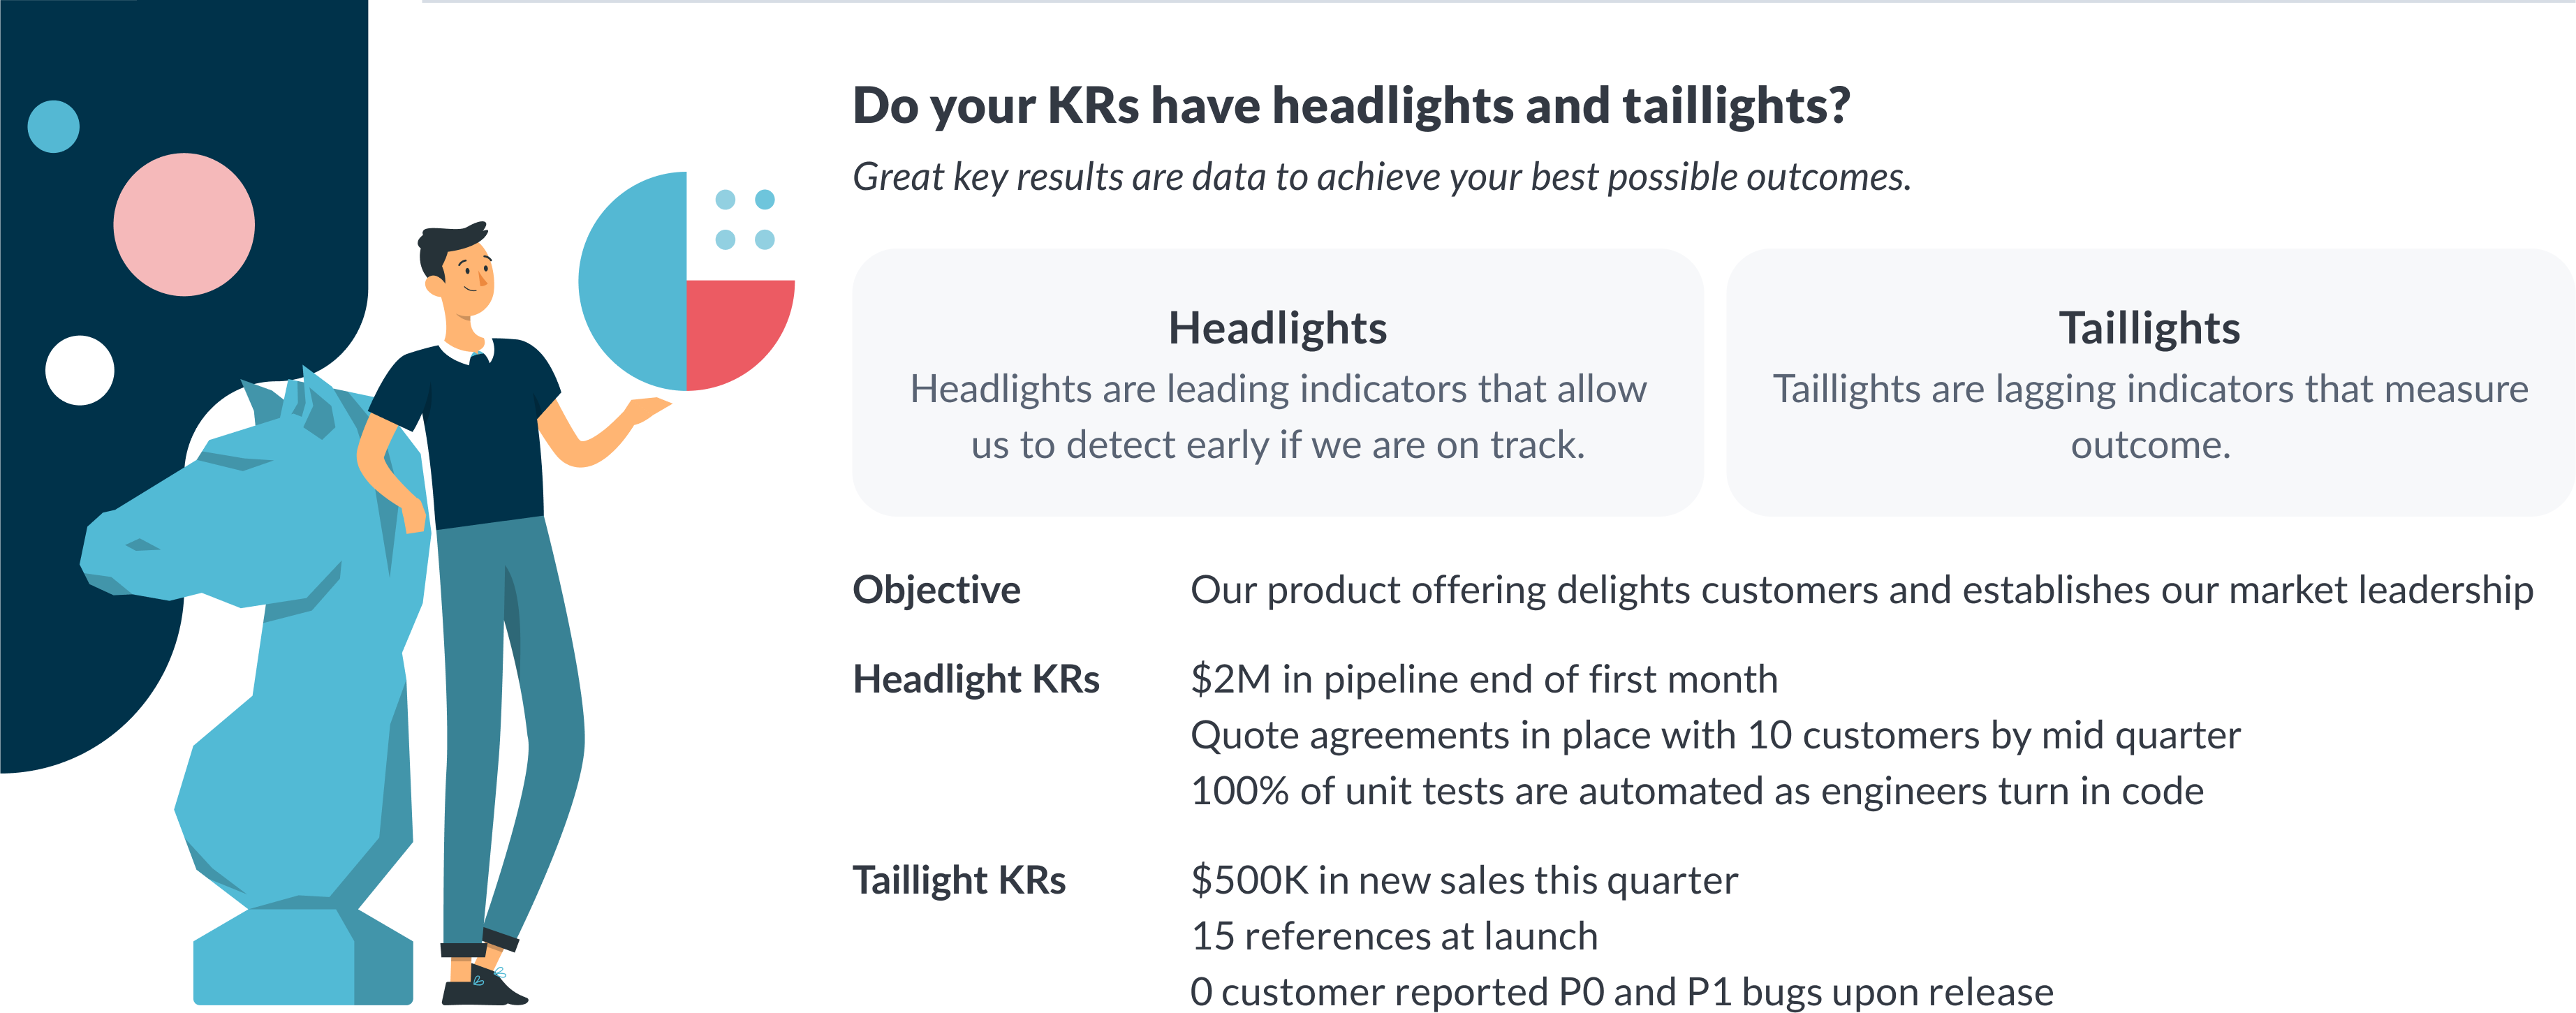The image size is (2576, 1013).
Task: Click the four light-blue dots cluster
Action: pos(745,219)
